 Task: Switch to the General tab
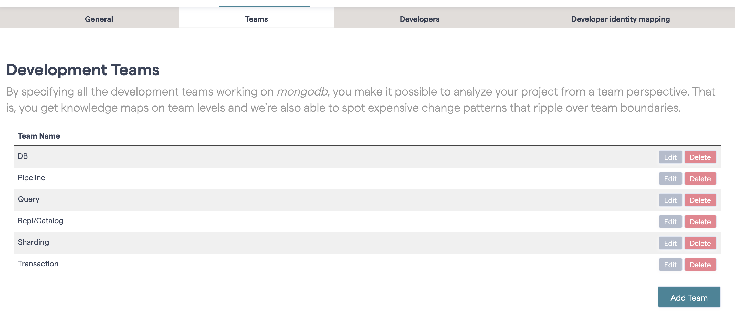point(99,19)
